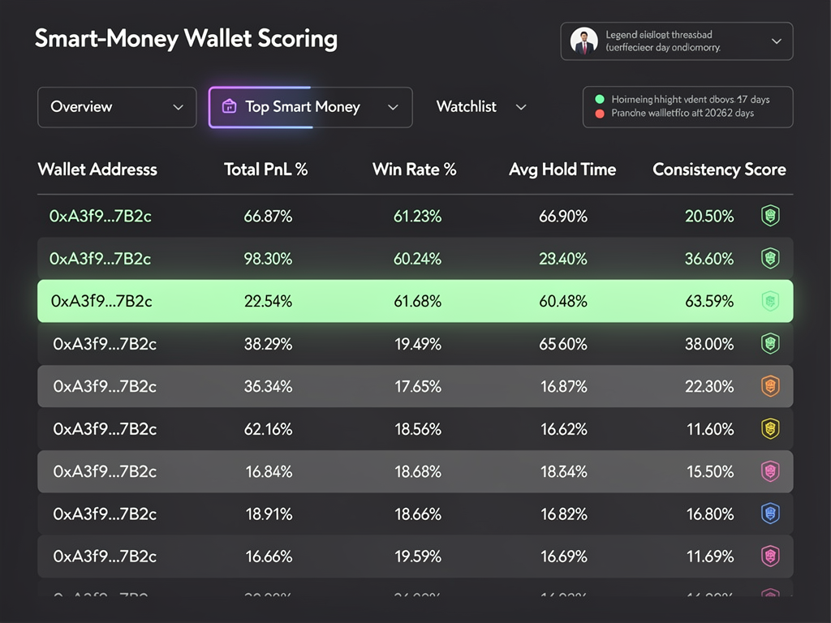The width and height of the screenshot is (831, 623).
Task: Sort by the Consistency Score column header
Action: [719, 170]
